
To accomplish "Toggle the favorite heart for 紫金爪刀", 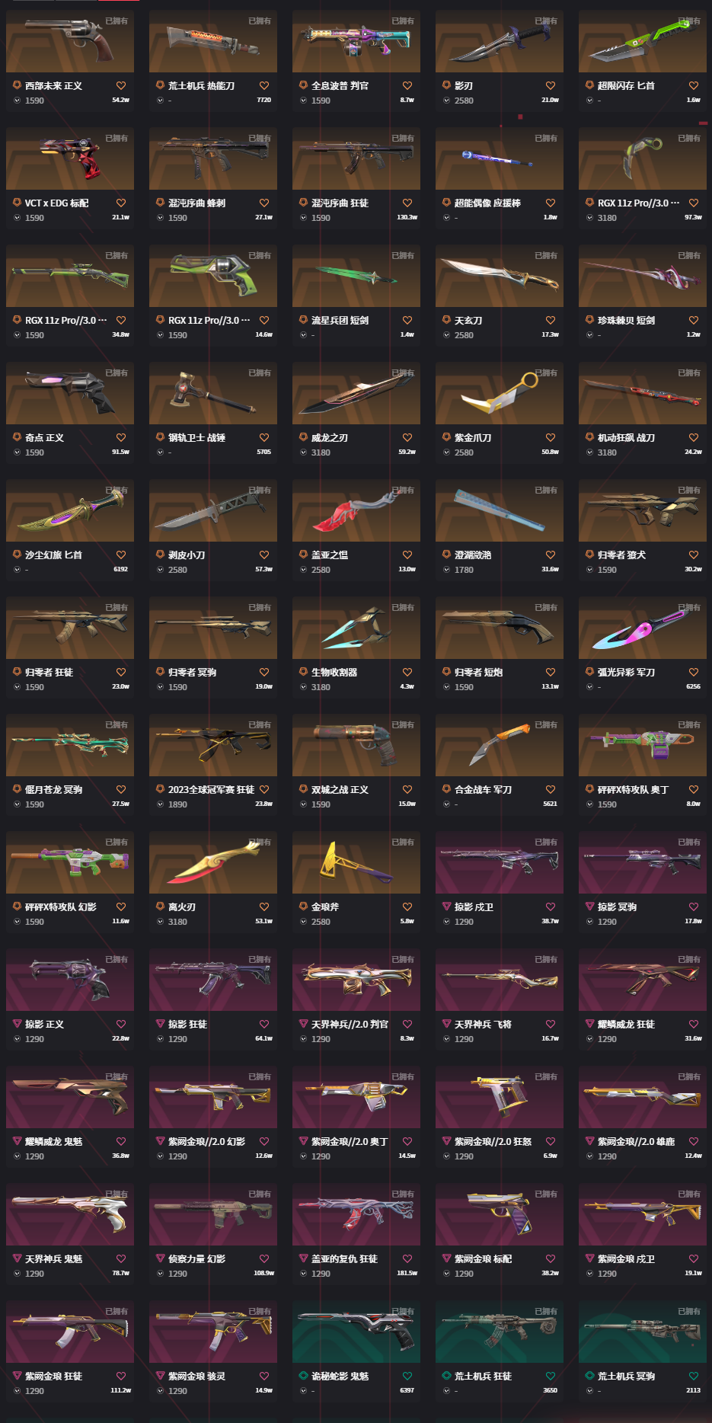I will (x=551, y=438).
